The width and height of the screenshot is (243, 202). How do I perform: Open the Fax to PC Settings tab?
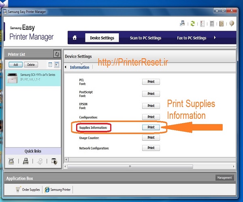click(x=192, y=38)
